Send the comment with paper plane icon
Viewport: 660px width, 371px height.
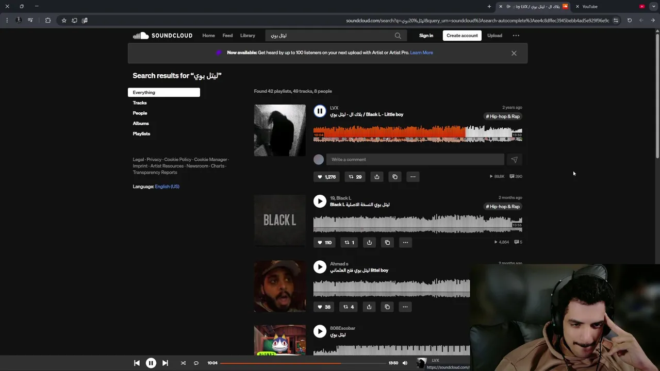point(514,160)
